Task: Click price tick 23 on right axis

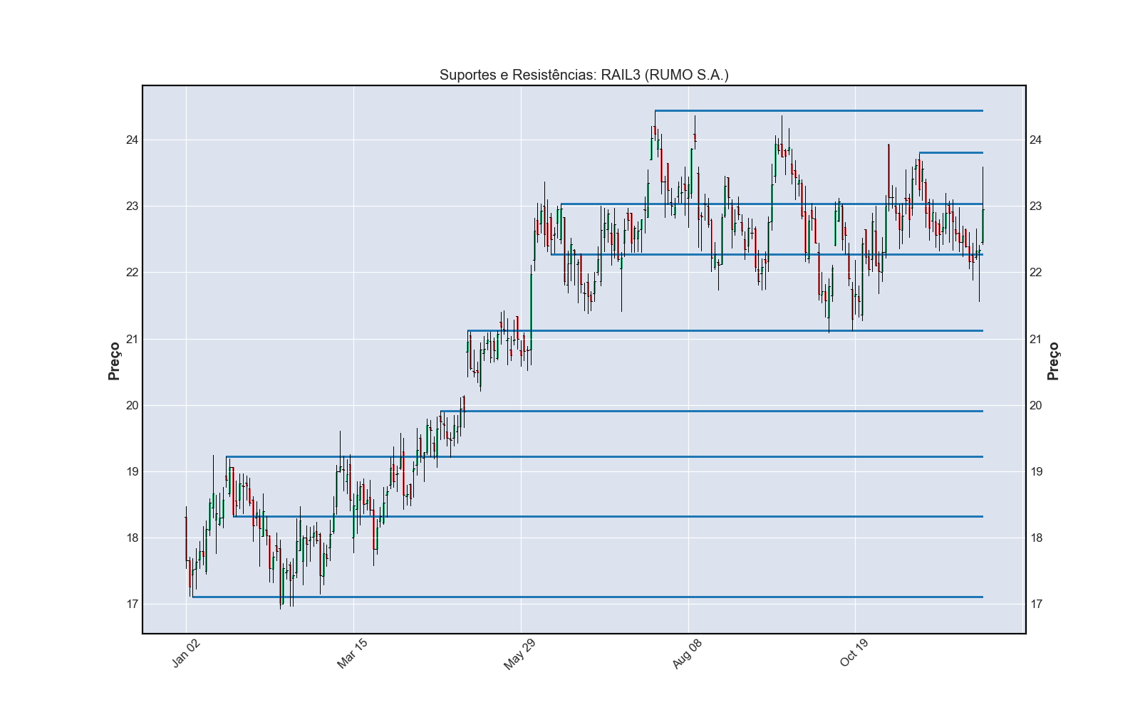Action: [1035, 206]
